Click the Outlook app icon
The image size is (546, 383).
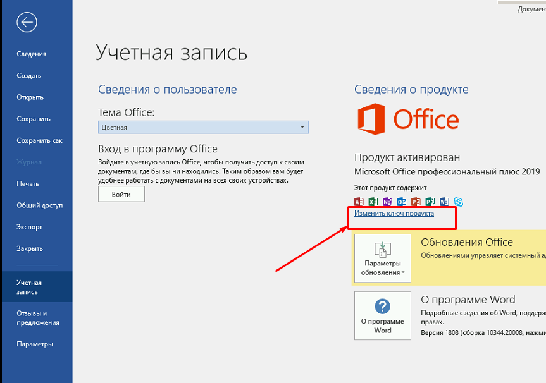point(402,202)
